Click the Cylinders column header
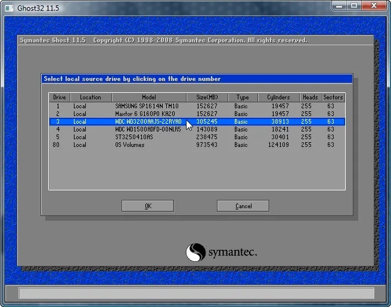391x307 pixels. pyautogui.click(x=278, y=98)
